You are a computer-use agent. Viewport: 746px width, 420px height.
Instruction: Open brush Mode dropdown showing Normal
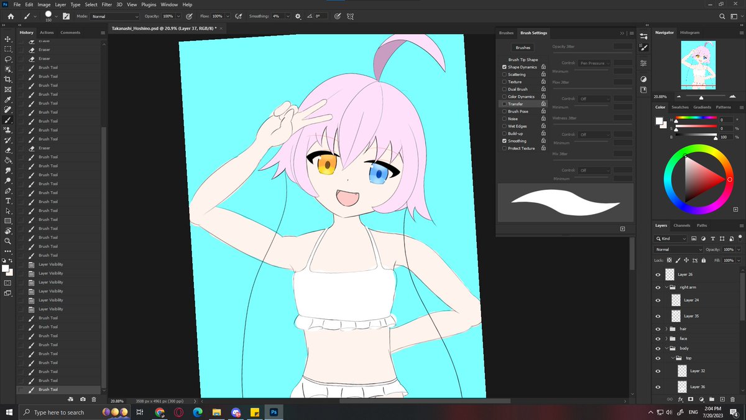pyautogui.click(x=115, y=16)
